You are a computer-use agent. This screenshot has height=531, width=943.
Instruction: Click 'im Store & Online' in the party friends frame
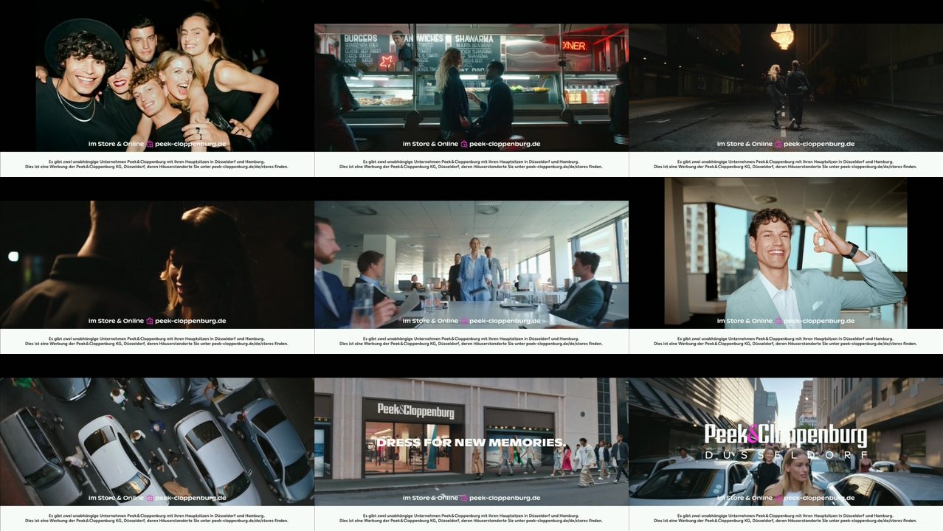coord(116,144)
